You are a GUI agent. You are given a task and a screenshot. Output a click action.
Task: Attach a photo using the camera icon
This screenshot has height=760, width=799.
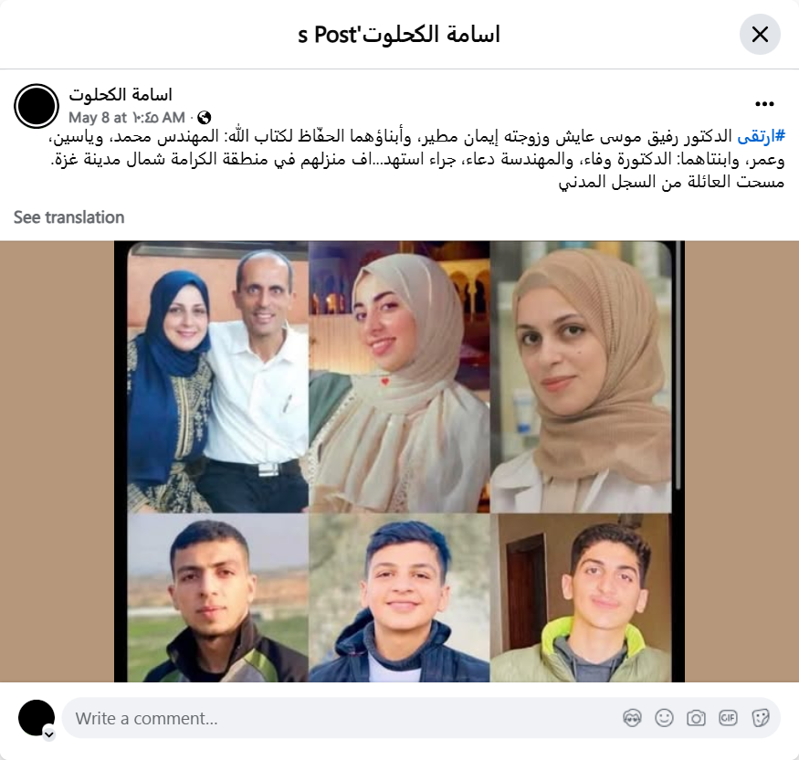pyautogui.click(x=696, y=718)
